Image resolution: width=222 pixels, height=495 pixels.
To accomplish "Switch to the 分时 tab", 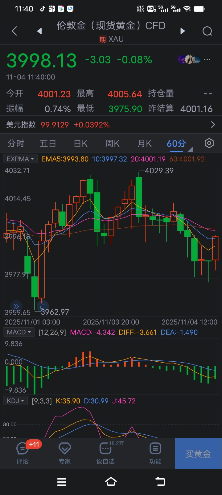I will (x=16, y=144).
